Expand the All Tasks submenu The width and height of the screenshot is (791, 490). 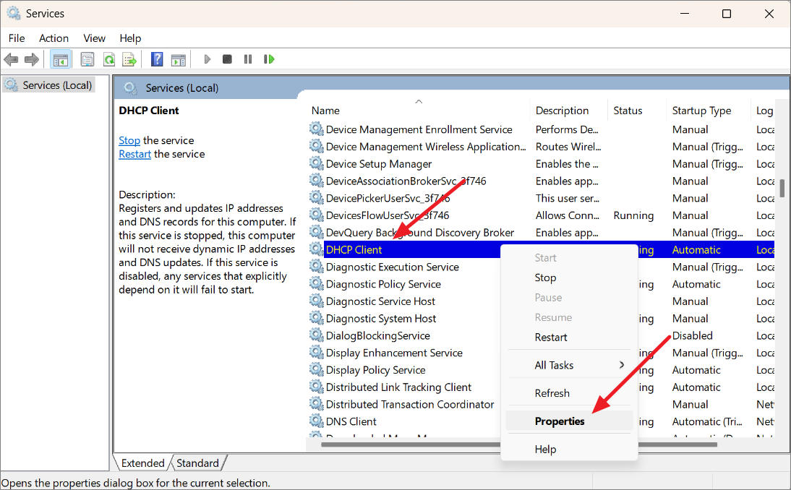click(554, 364)
